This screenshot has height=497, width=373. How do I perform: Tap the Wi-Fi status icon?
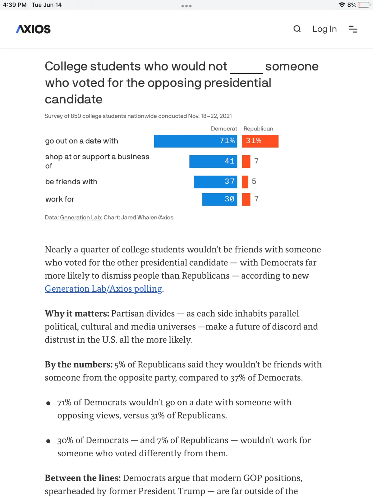pyautogui.click(x=342, y=5)
